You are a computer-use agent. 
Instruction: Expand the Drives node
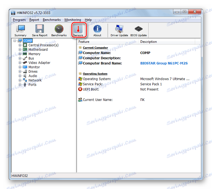[x=20, y=71]
